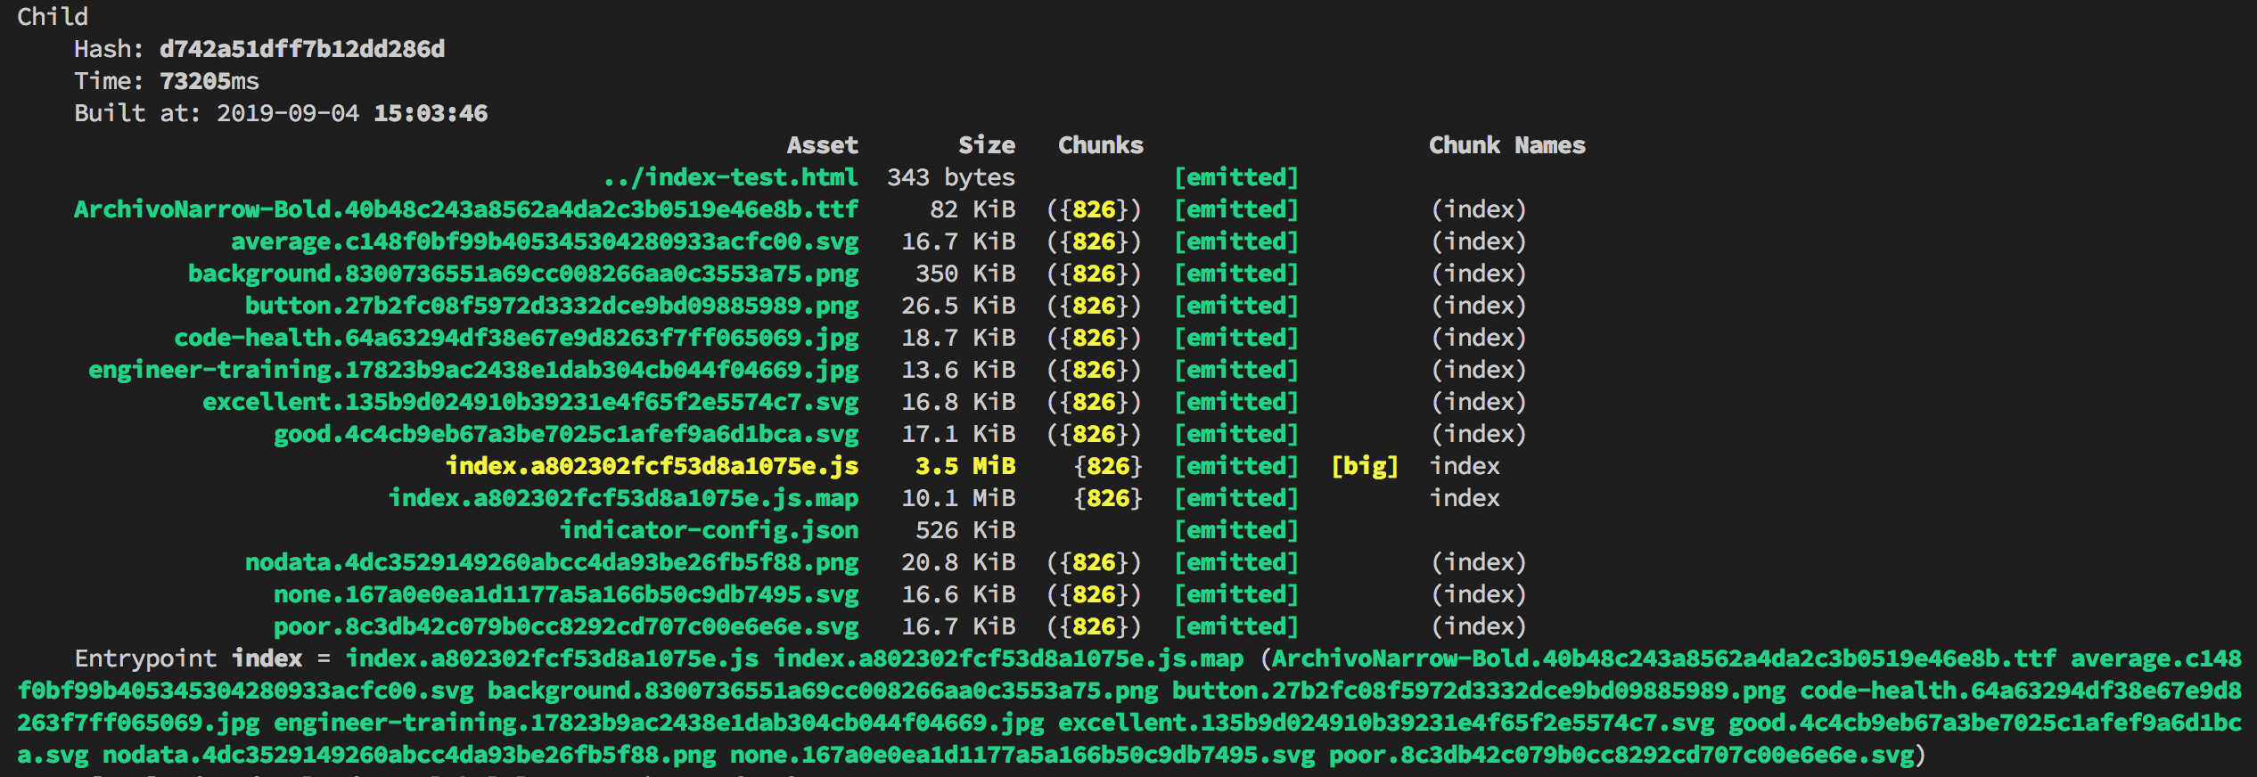
Task: Click the Child label at top
Action: (x=53, y=17)
